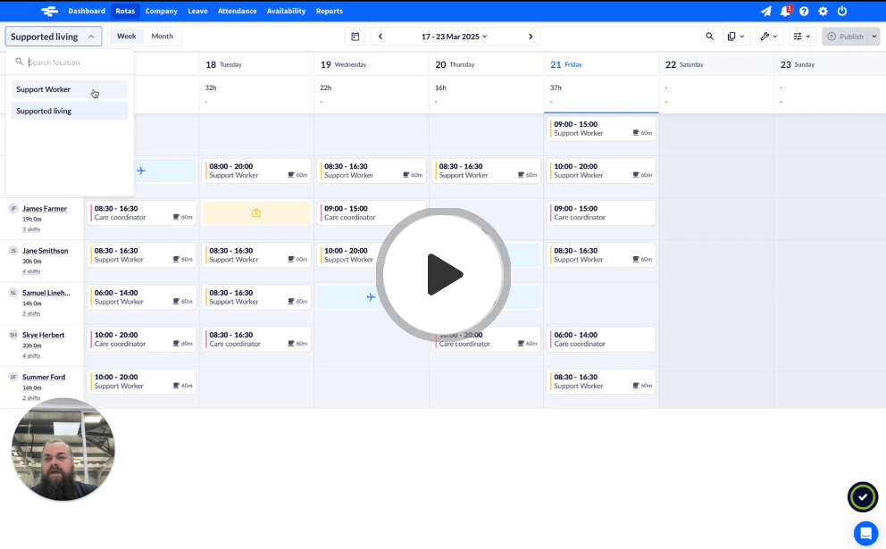Screen dimensions: 886x549
Task: Click the Search location input field
Action: coord(76,62)
